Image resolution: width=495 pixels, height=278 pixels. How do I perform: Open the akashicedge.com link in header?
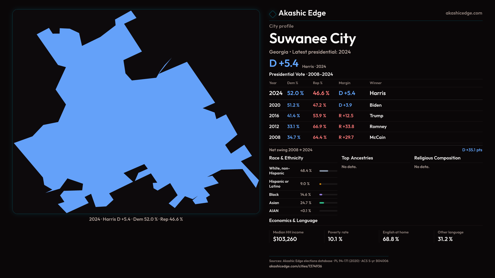[x=464, y=13]
